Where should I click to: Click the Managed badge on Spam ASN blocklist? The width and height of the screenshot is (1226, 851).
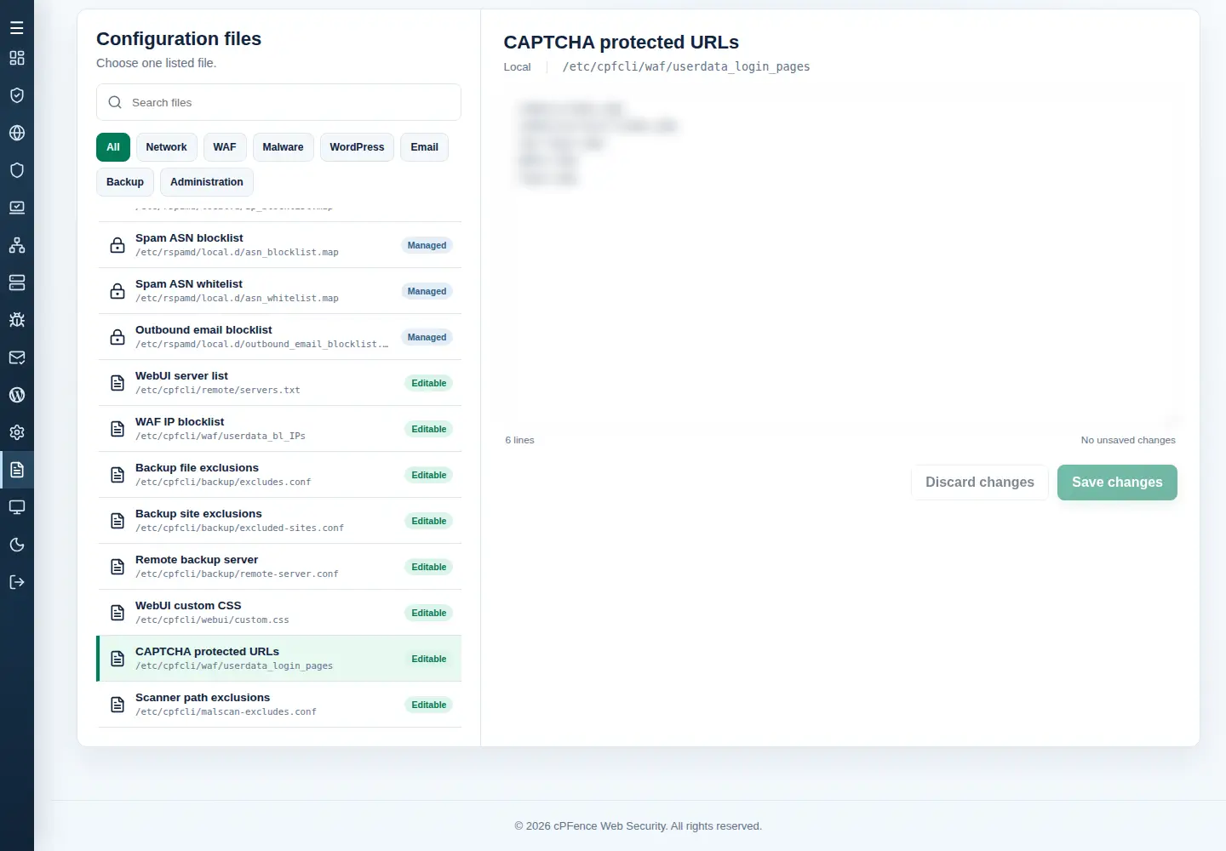[427, 245]
